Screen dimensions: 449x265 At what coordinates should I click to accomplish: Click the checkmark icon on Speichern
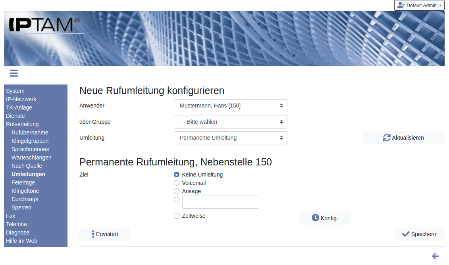(405, 234)
